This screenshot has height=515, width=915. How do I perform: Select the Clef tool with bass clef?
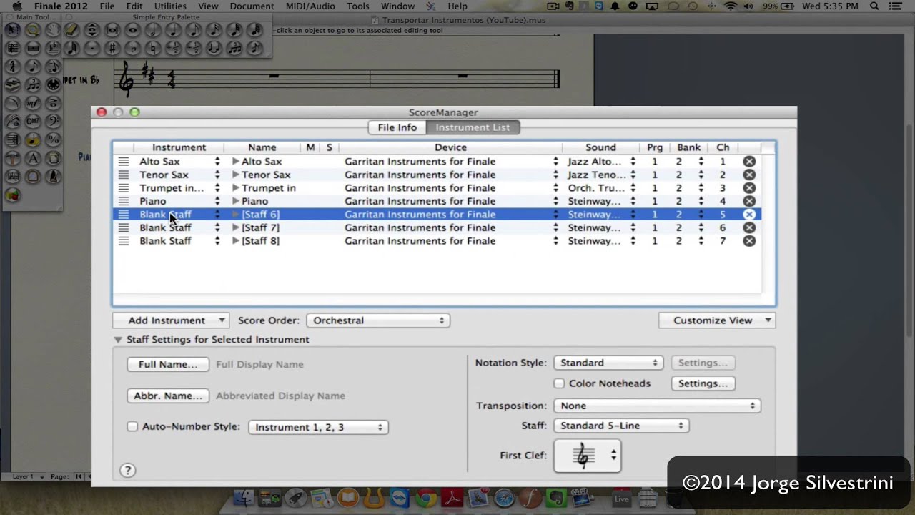pyautogui.click(x=53, y=121)
